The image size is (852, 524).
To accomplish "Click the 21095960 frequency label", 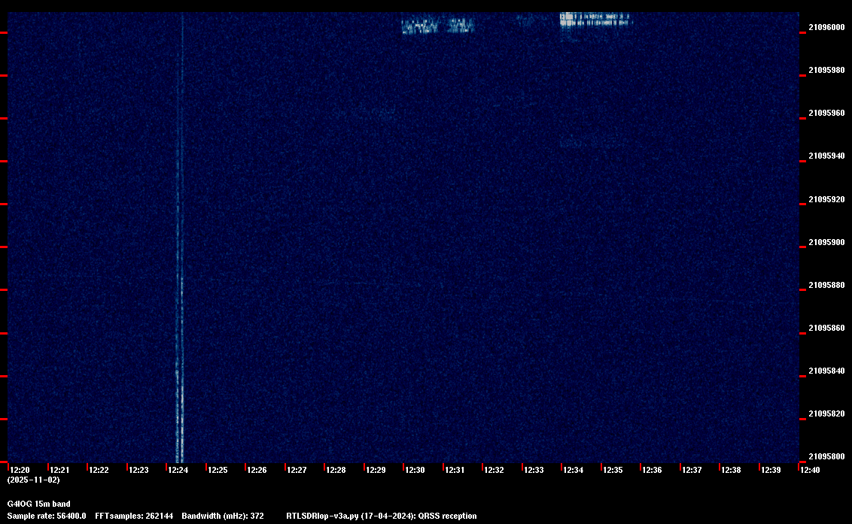I will point(827,113).
